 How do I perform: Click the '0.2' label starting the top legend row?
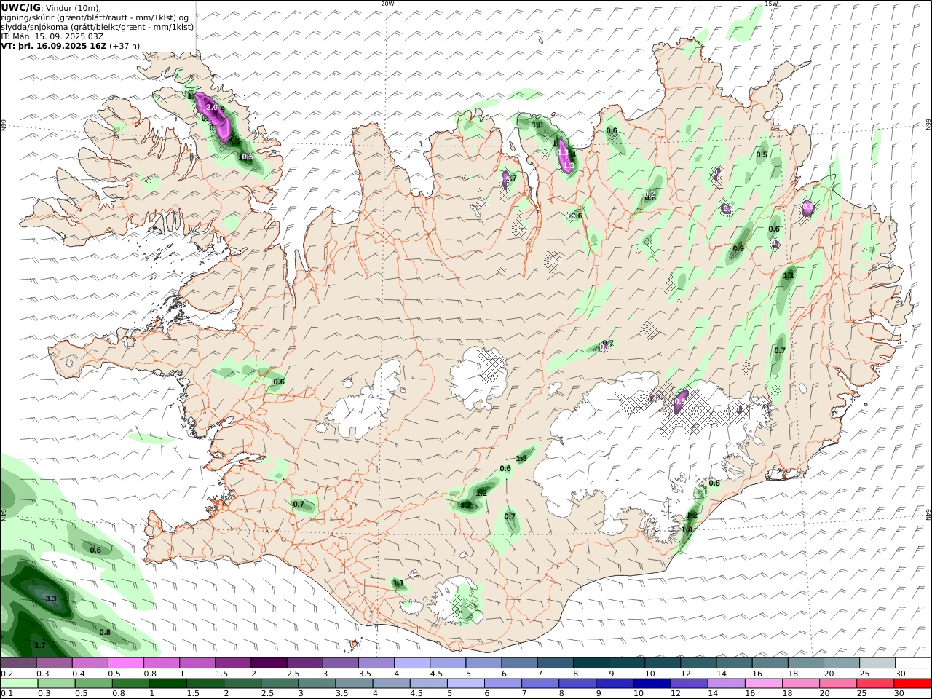pos(7,674)
